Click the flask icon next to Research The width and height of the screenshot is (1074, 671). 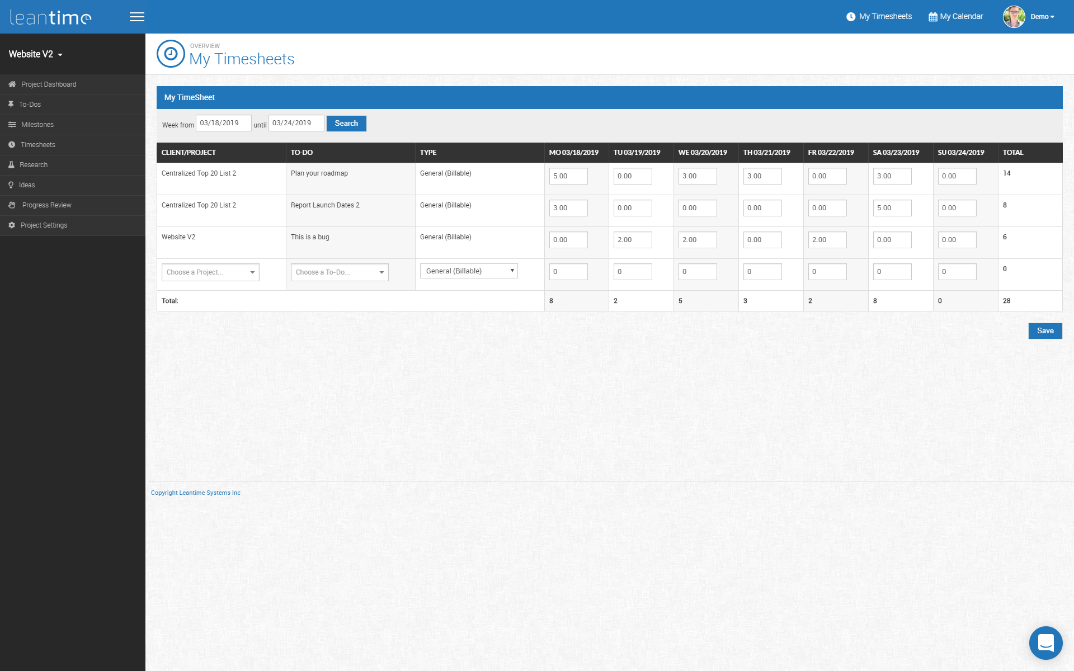pos(11,165)
